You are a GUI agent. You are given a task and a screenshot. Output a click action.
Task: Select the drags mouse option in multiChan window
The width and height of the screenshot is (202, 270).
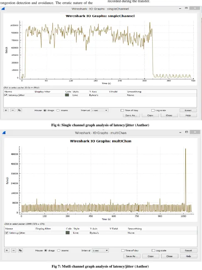pyautogui.click(x=46, y=250)
